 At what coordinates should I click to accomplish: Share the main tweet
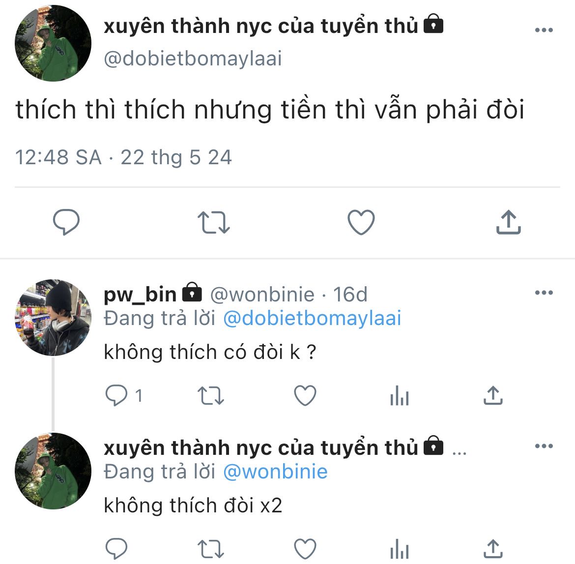509,222
